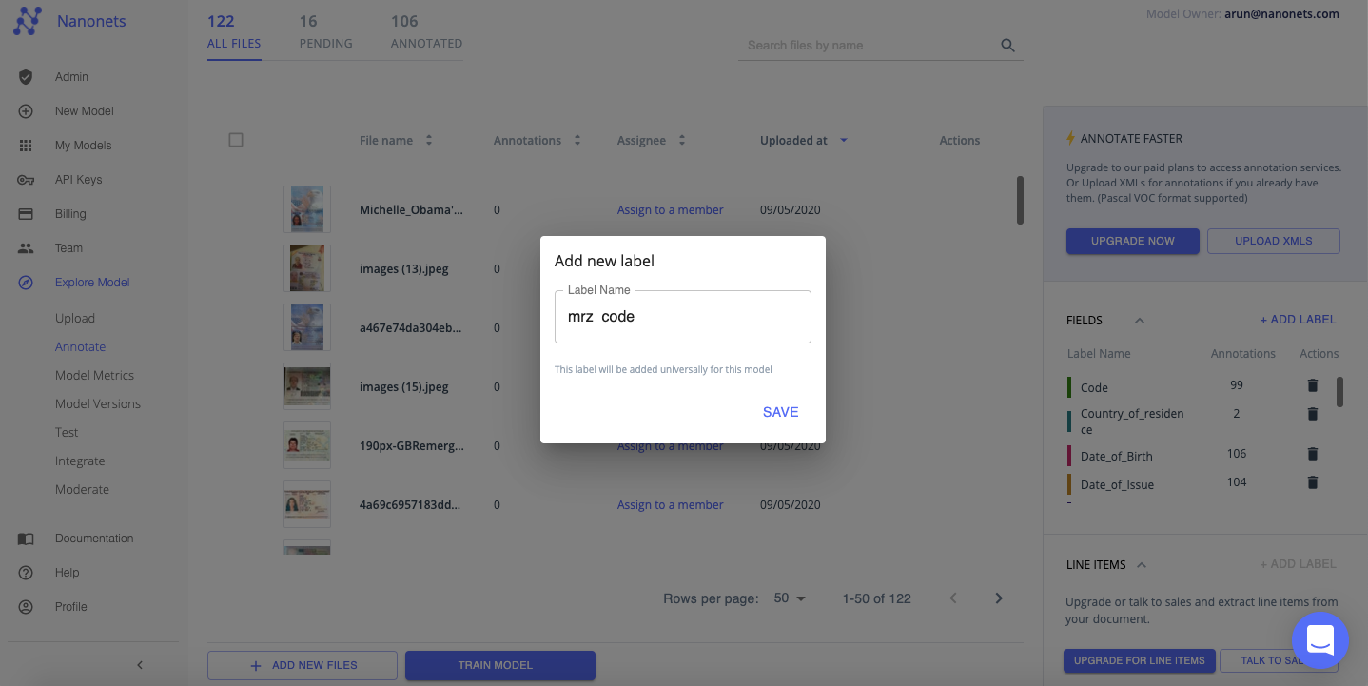This screenshot has height=686, width=1368.
Task: Save the new label
Action: 780,412
